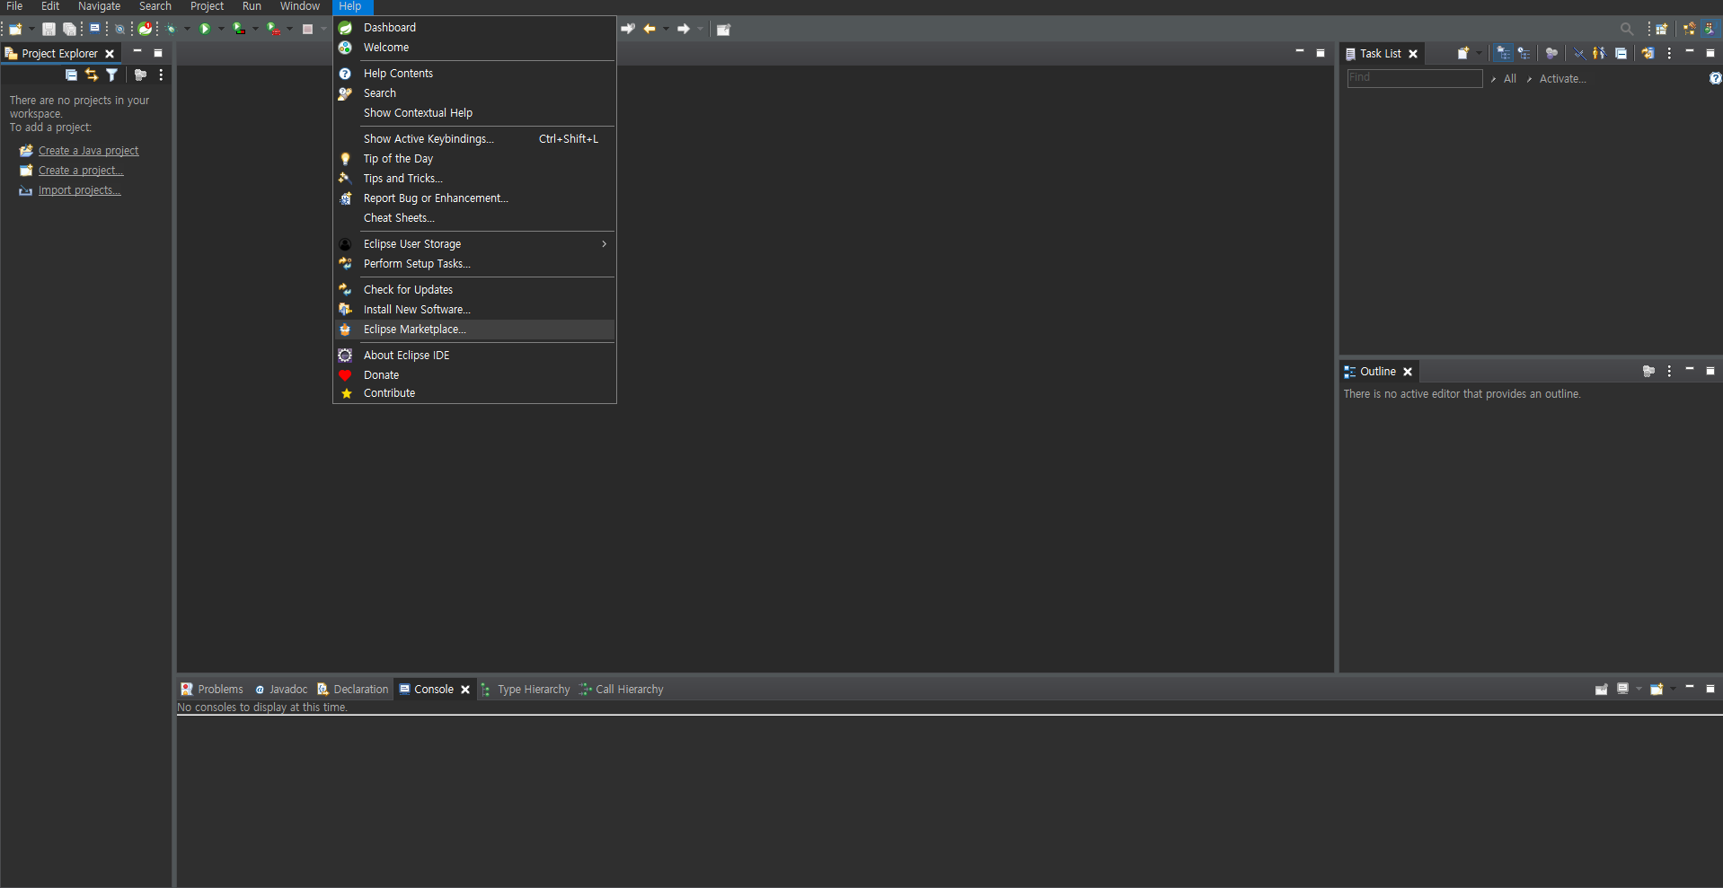Click the Task List help question icon
The width and height of the screenshot is (1723, 888).
(x=1715, y=78)
